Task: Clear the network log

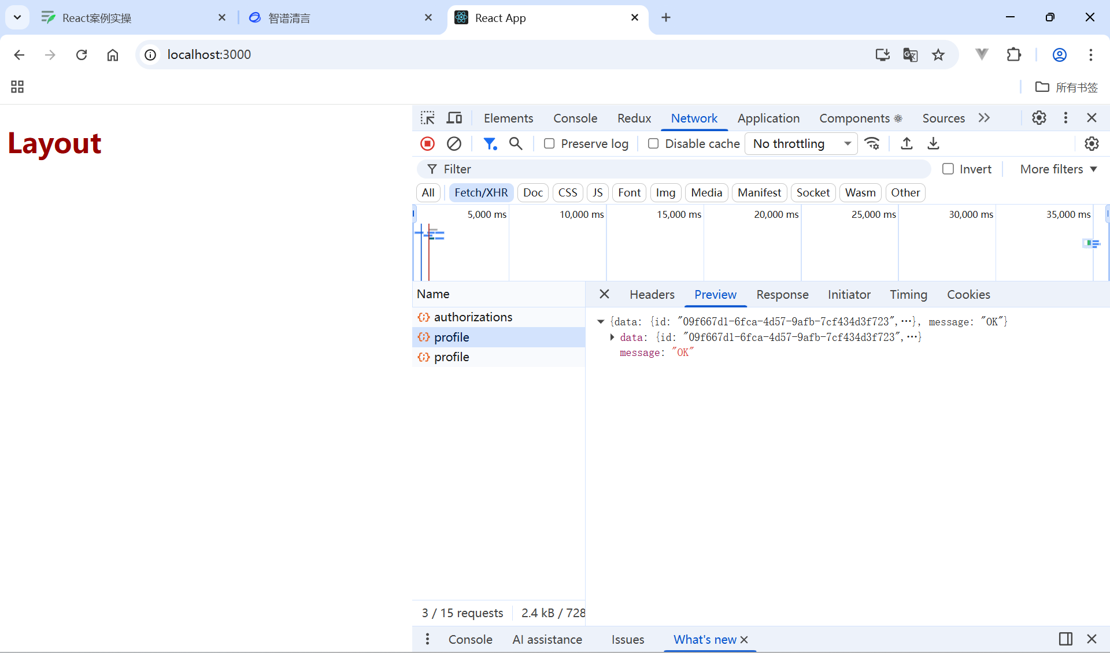Action: point(454,143)
